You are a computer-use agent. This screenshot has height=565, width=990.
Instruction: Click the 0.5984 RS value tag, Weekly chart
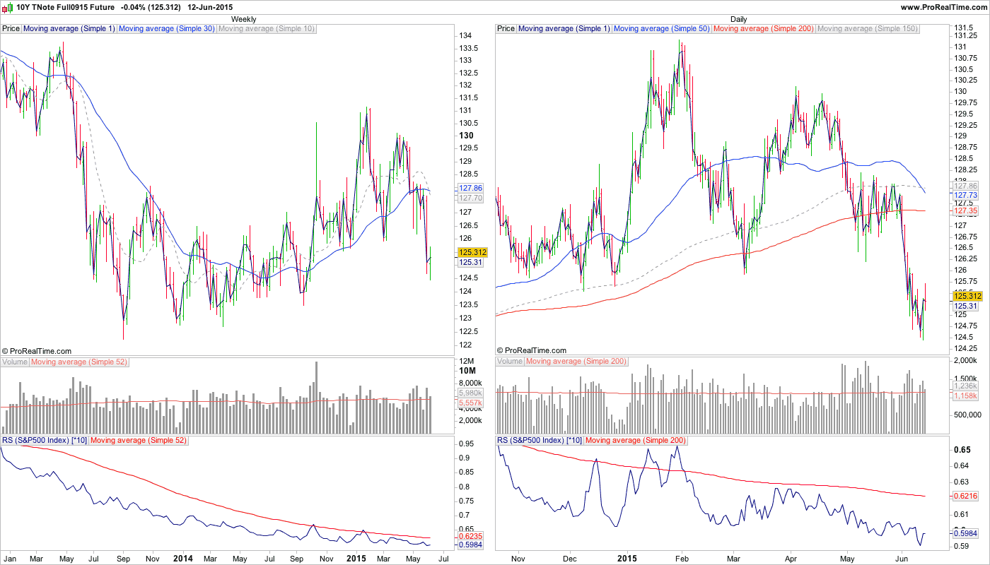(x=470, y=545)
